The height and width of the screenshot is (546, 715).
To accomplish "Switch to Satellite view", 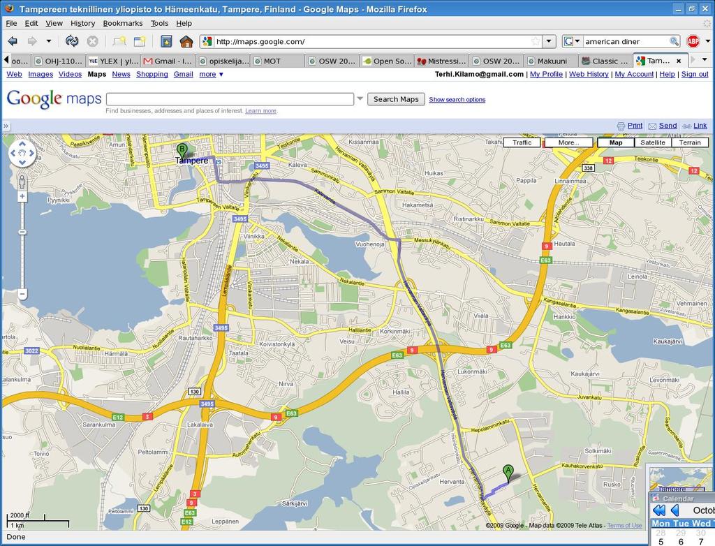I will click(x=653, y=142).
